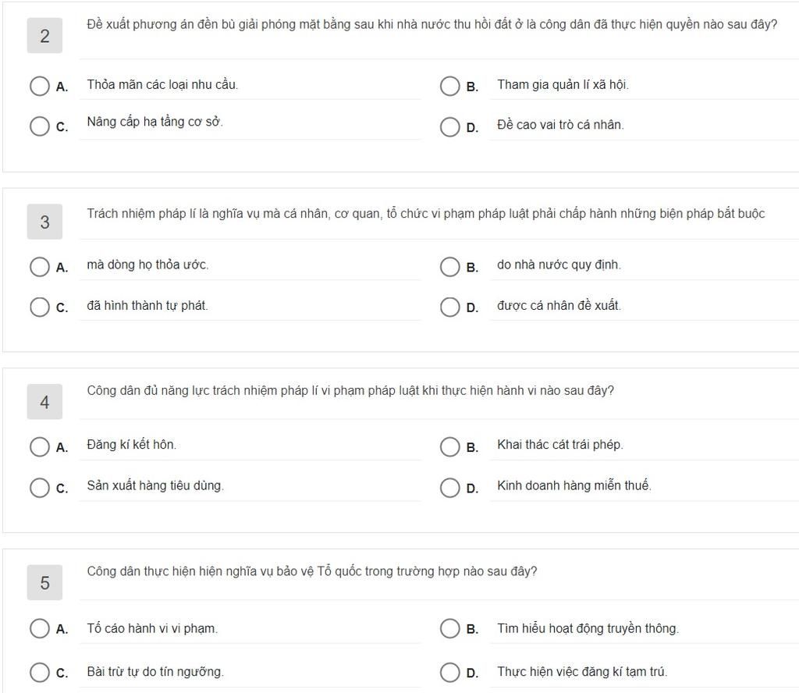Screen dimensions: 799x693
Task: Click the question number 4 badge
Action: (44, 402)
